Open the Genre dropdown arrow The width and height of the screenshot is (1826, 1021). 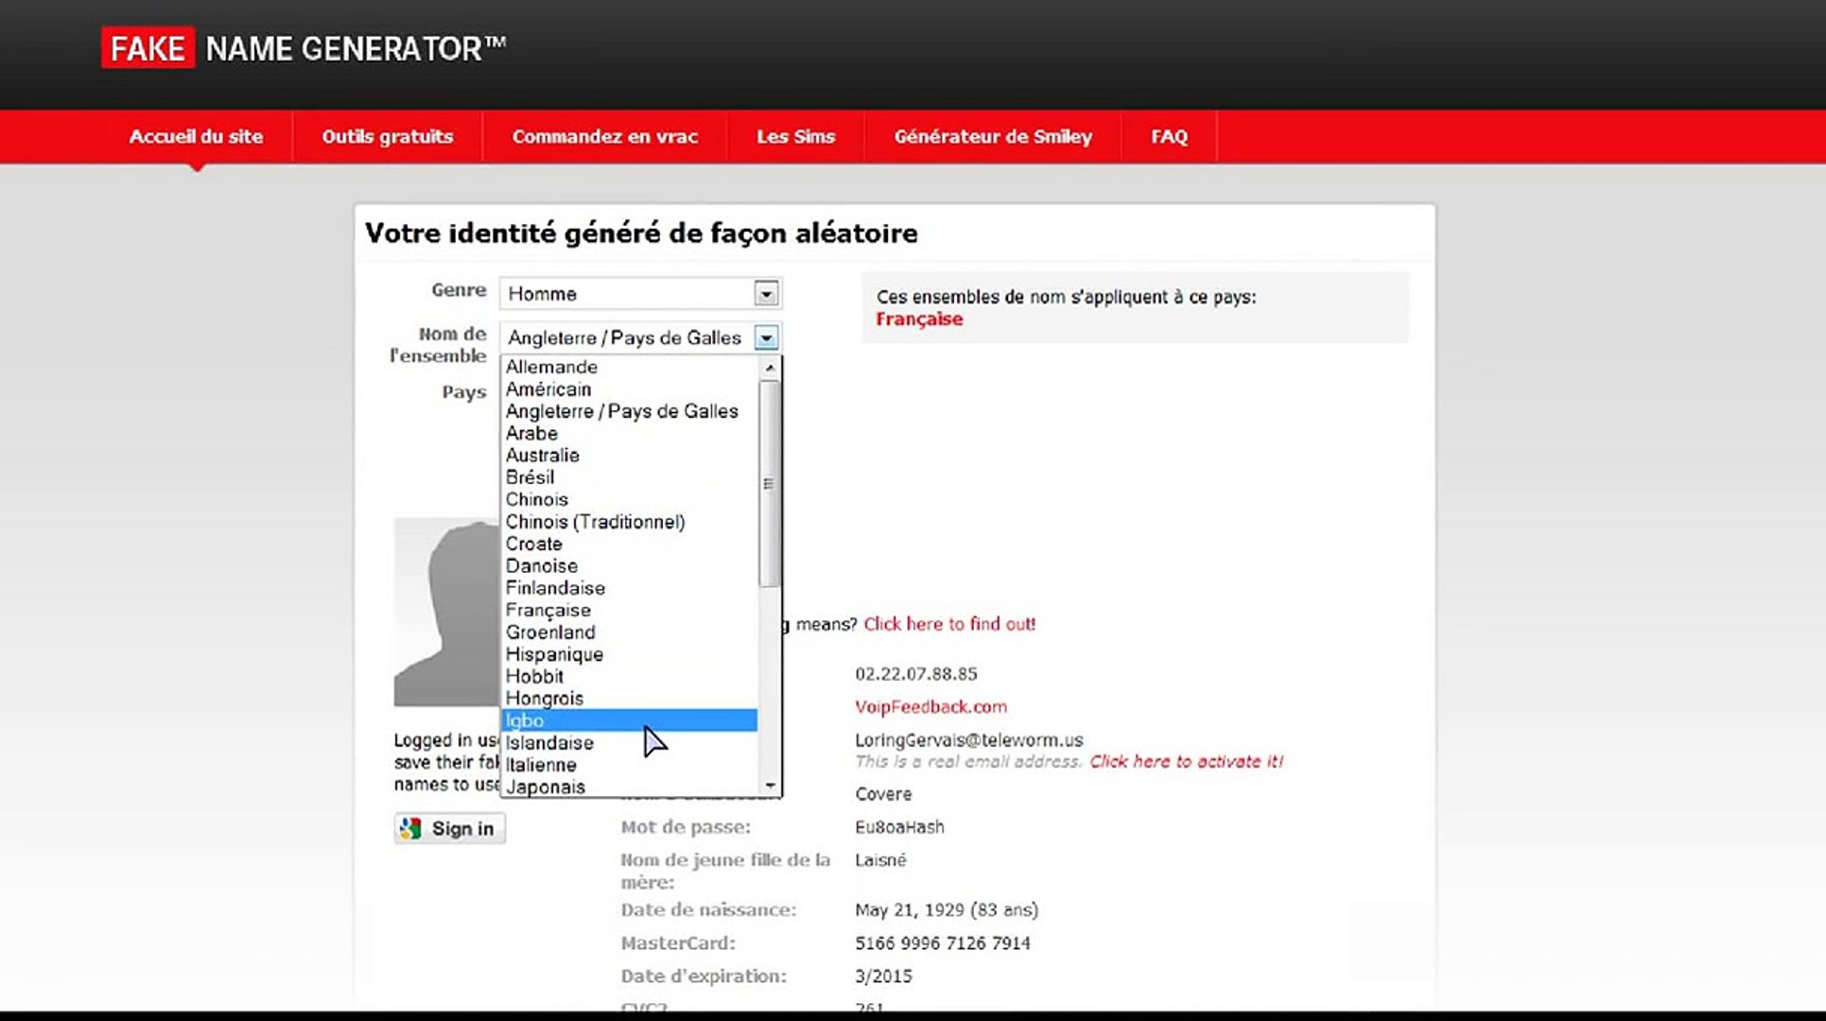point(766,293)
